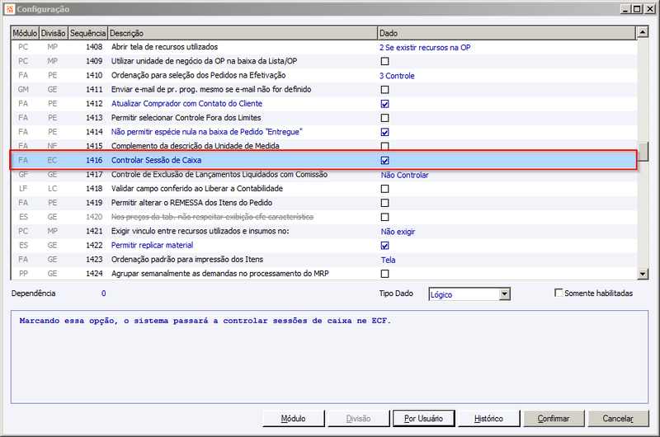Click the Dependência value 0

tap(104, 294)
